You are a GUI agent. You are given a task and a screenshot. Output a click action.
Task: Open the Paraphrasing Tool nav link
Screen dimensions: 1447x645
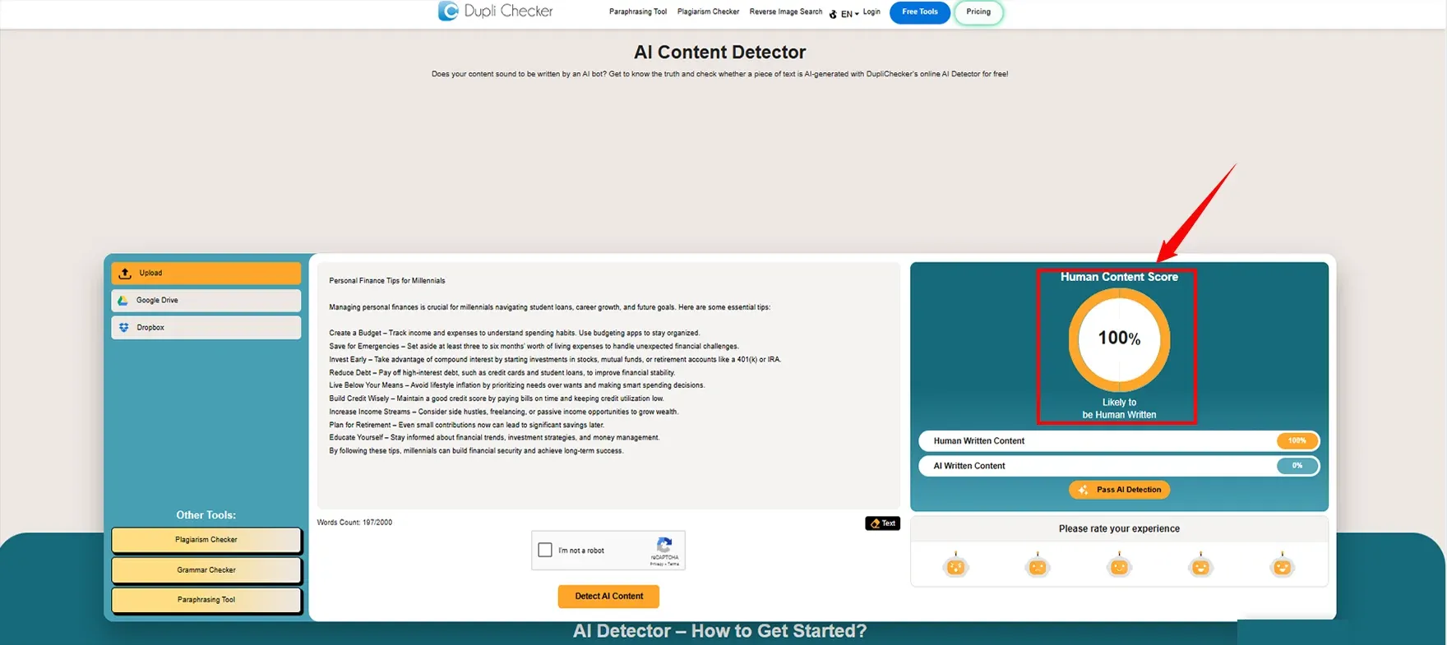[x=637, y=12]
